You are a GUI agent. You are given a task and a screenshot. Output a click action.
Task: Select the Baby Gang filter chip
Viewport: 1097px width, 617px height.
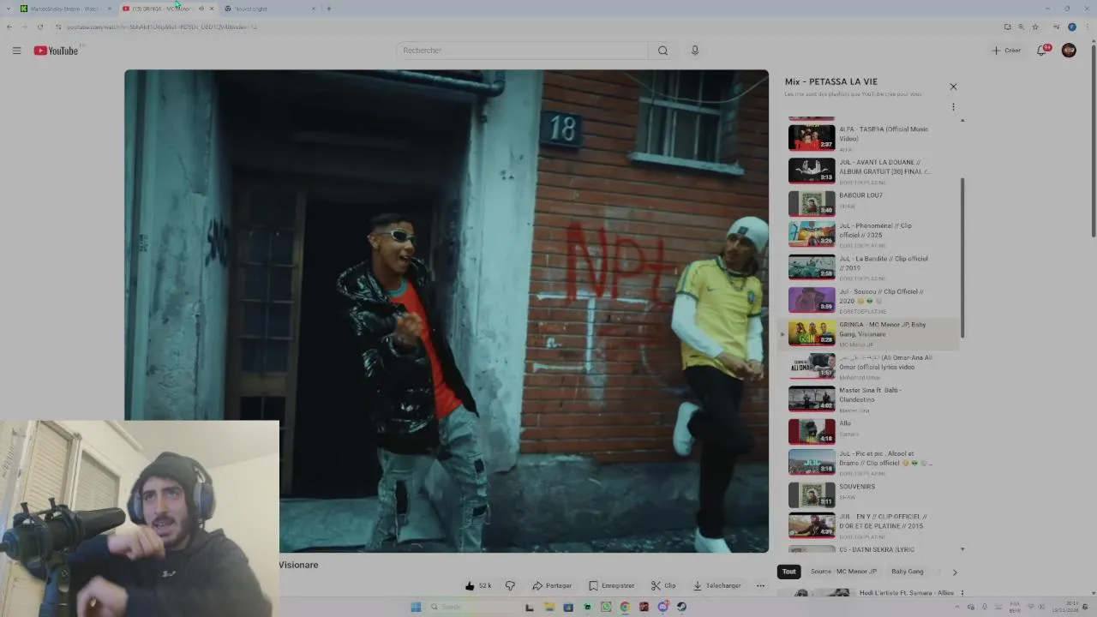(x=908, y=572)
